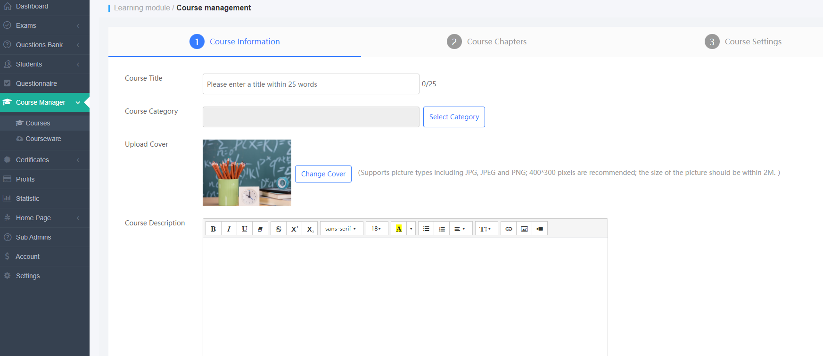Expand the Students menu chevron

(x=78, y=64)
